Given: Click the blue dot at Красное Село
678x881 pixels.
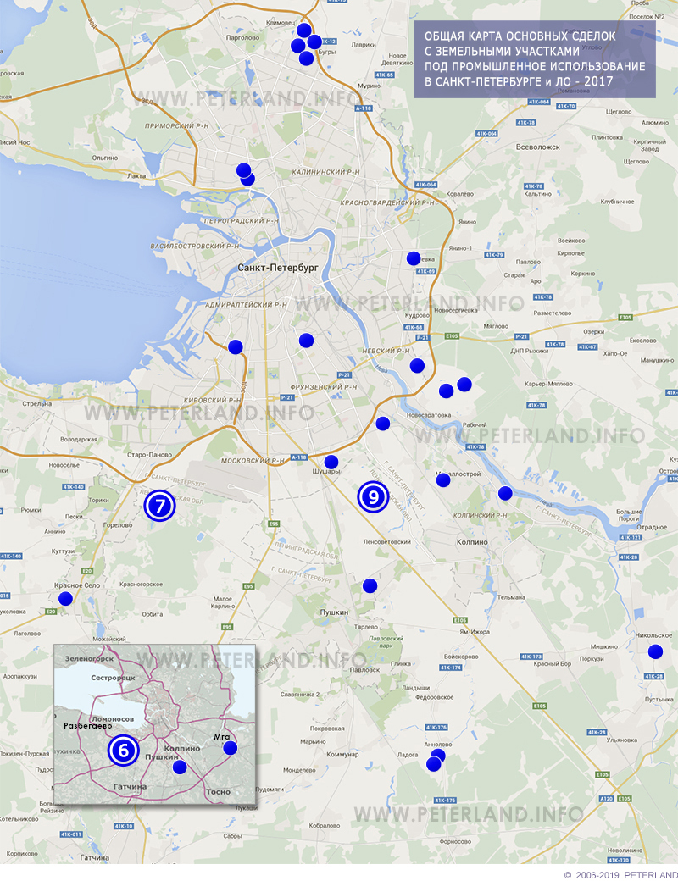Looking at the screenshot, I should [x=66, y=599].
